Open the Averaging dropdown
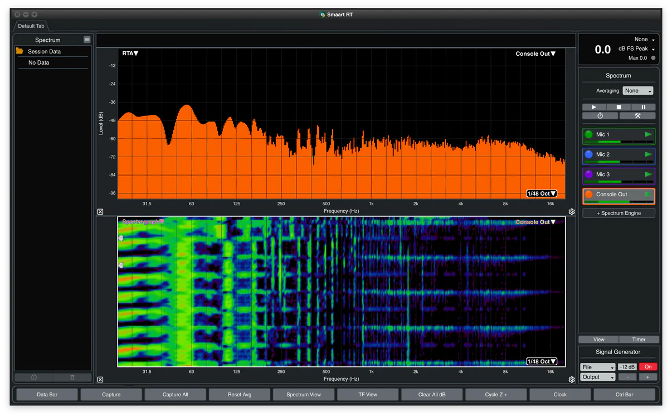672x417 pixels. tap(638, 91)
